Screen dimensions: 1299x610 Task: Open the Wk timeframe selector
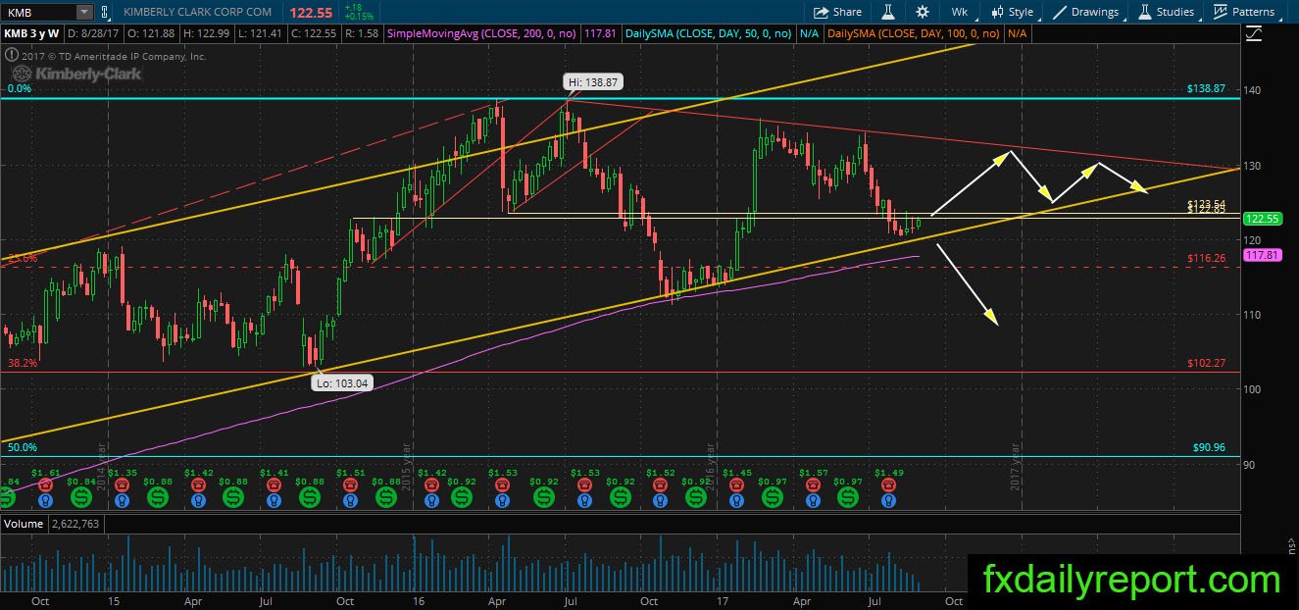(x=959, y=12)
